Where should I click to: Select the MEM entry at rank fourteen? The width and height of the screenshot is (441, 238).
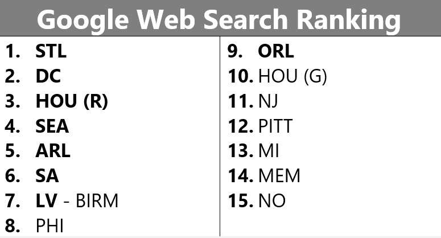point(279,176)
